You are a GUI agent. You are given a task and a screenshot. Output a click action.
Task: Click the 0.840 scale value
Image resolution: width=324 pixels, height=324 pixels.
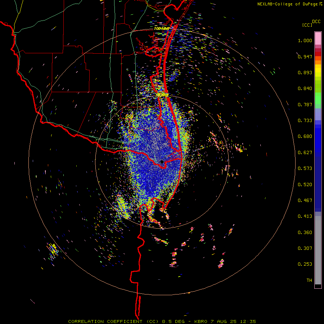(305, 89)
